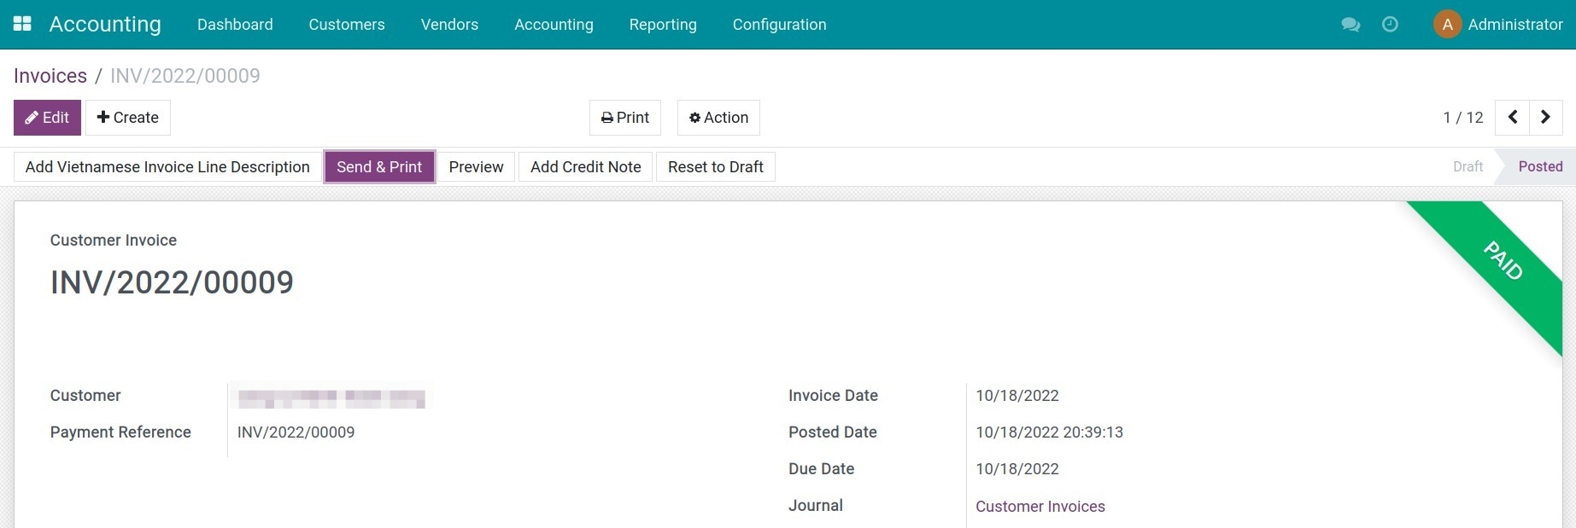Image resolution: width=1576 pixels, height=528 pixels.
Task: Click the Due Date label
Action: pyautogui.click(x=821, y=469)
